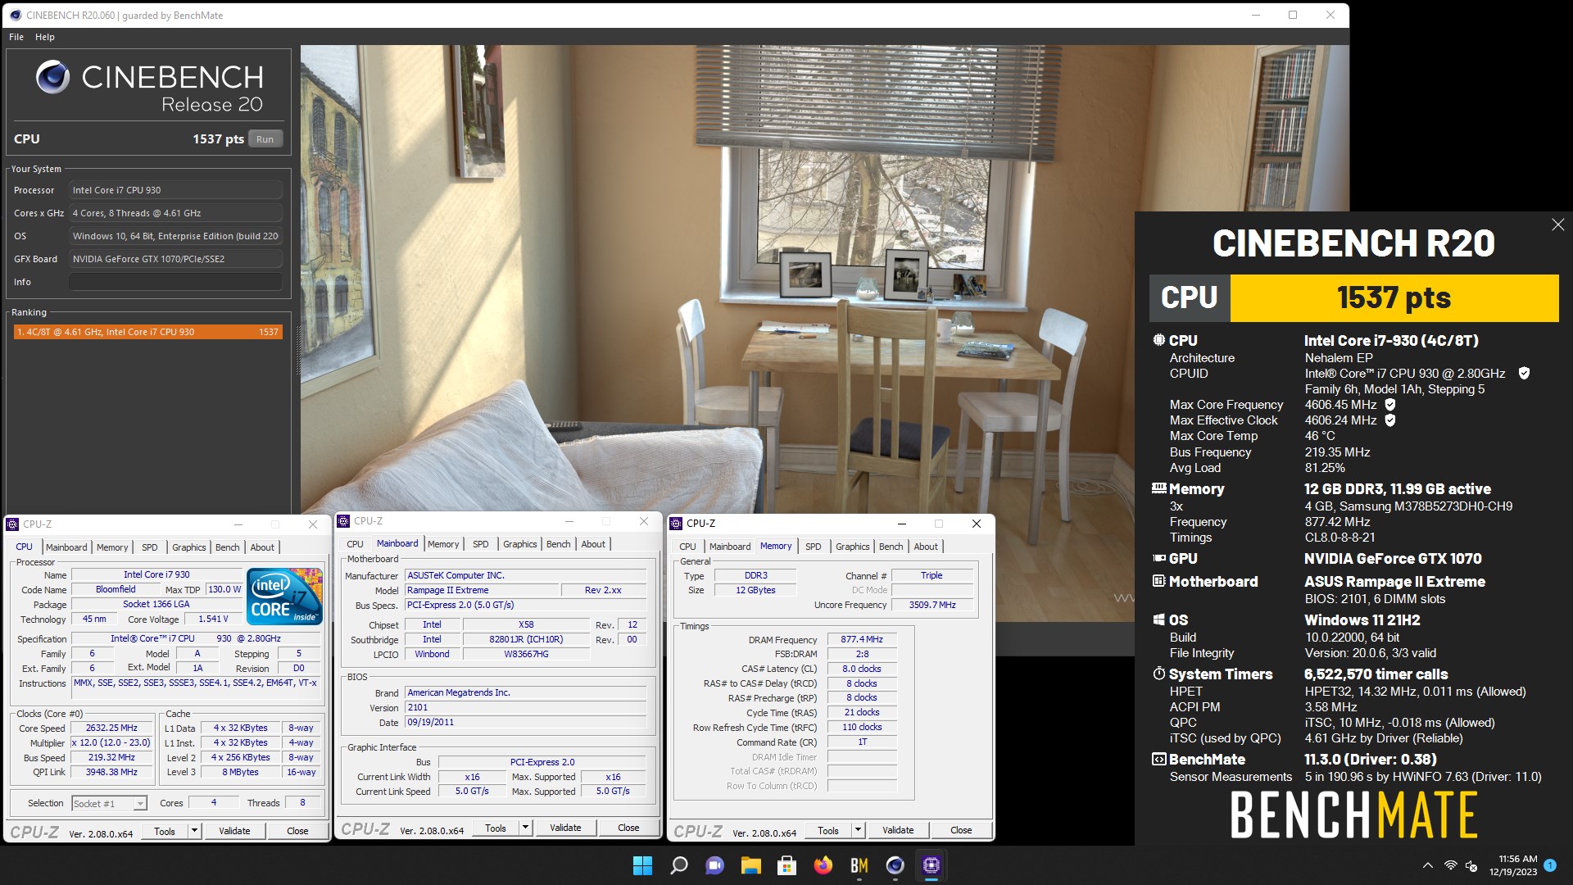Click the Windows OS icon in BenchMate panel
Screen dimensions: 1573x885
pos(1158,620)
